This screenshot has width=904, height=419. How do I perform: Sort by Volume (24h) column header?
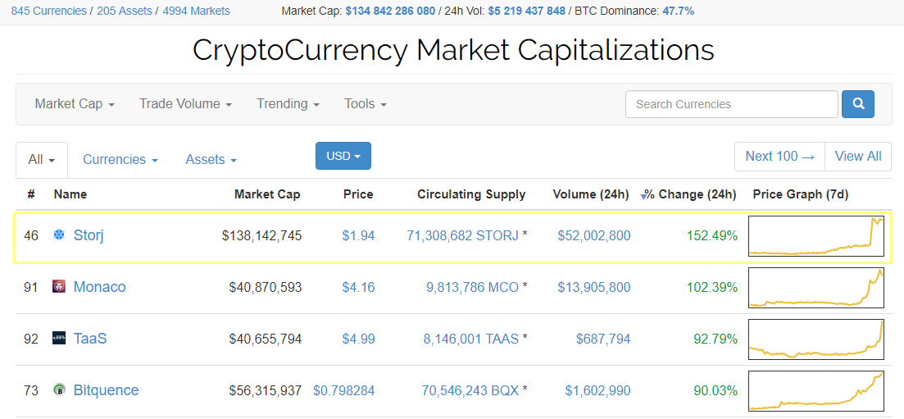coord(592,194)
